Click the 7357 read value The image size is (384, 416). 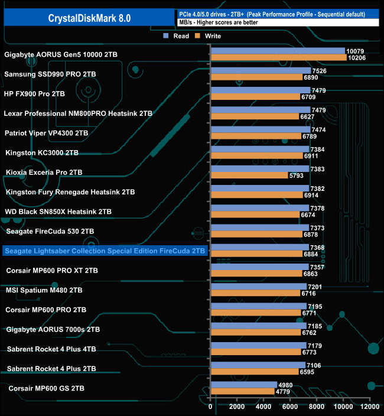pyautogui.click(x=317, y=267)
